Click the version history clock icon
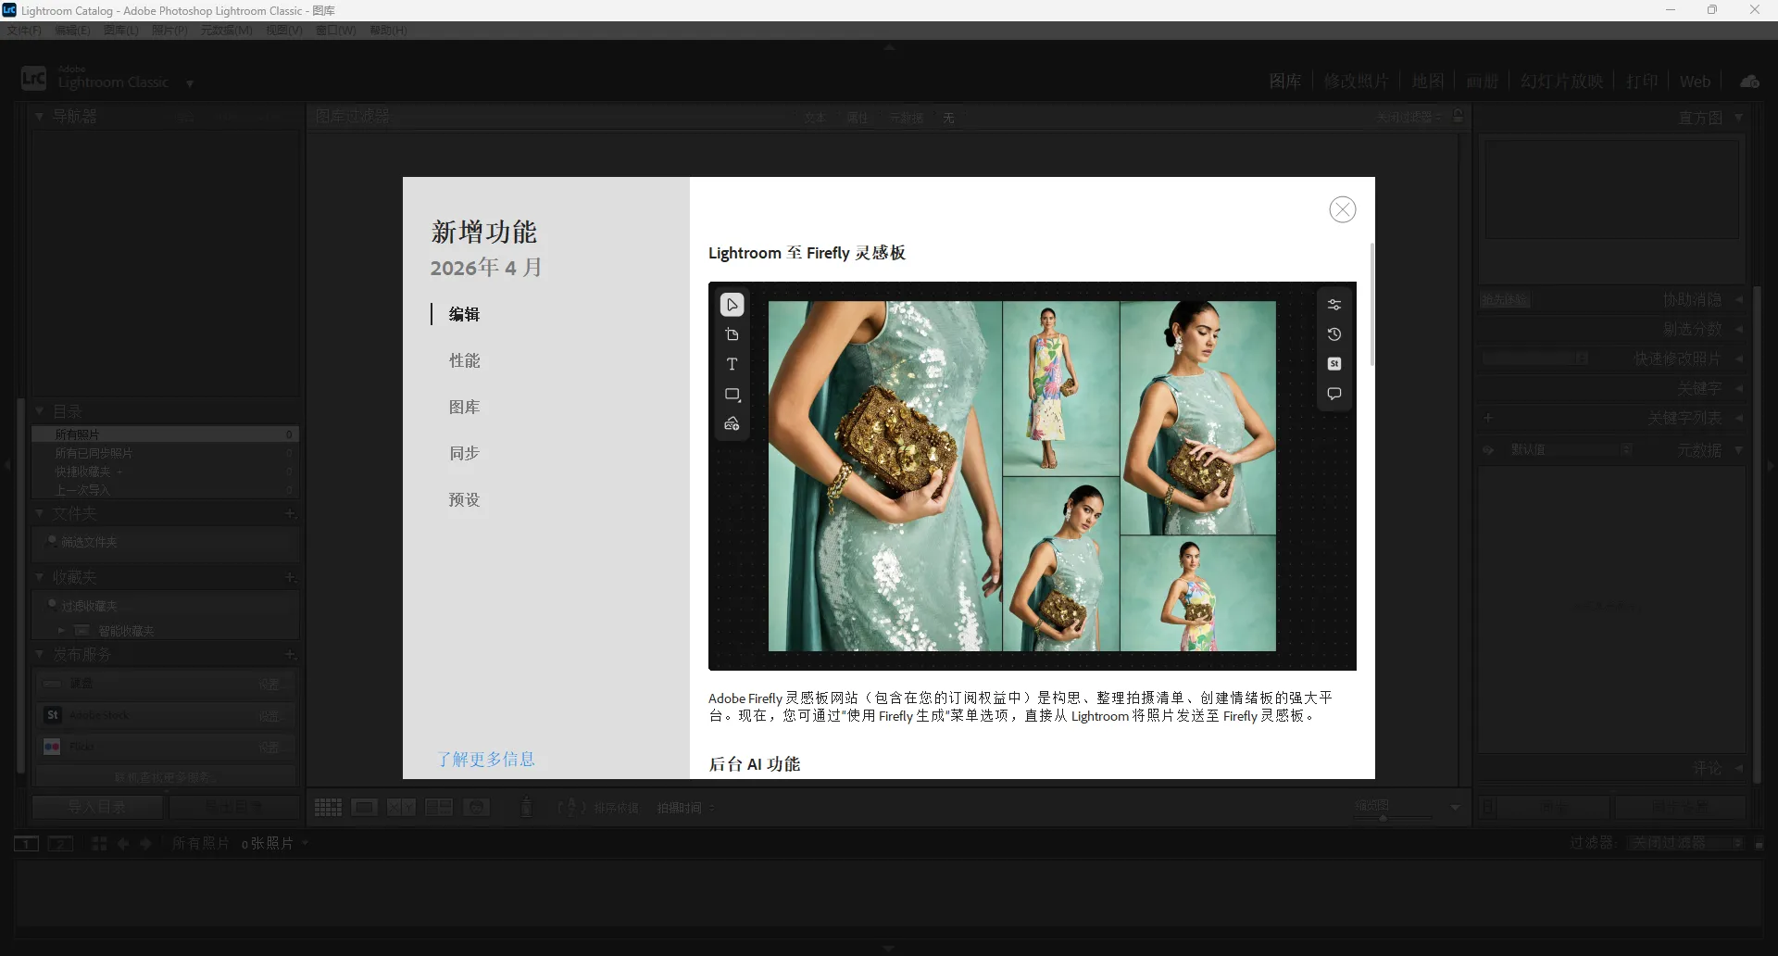The height and width of the screenshot is (956, 1778). (x=1333, y=334)
